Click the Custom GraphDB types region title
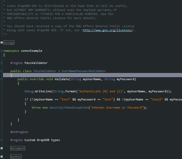This screenshot has width=182, height=159. pyautogui.click(x=42, y=140)
